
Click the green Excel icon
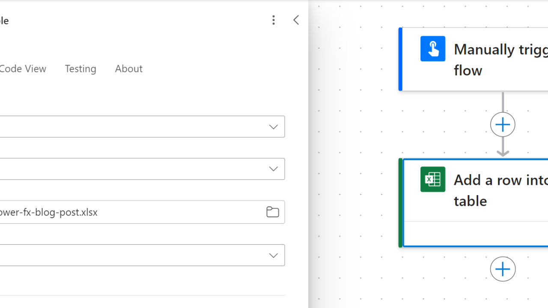[432, 179]
